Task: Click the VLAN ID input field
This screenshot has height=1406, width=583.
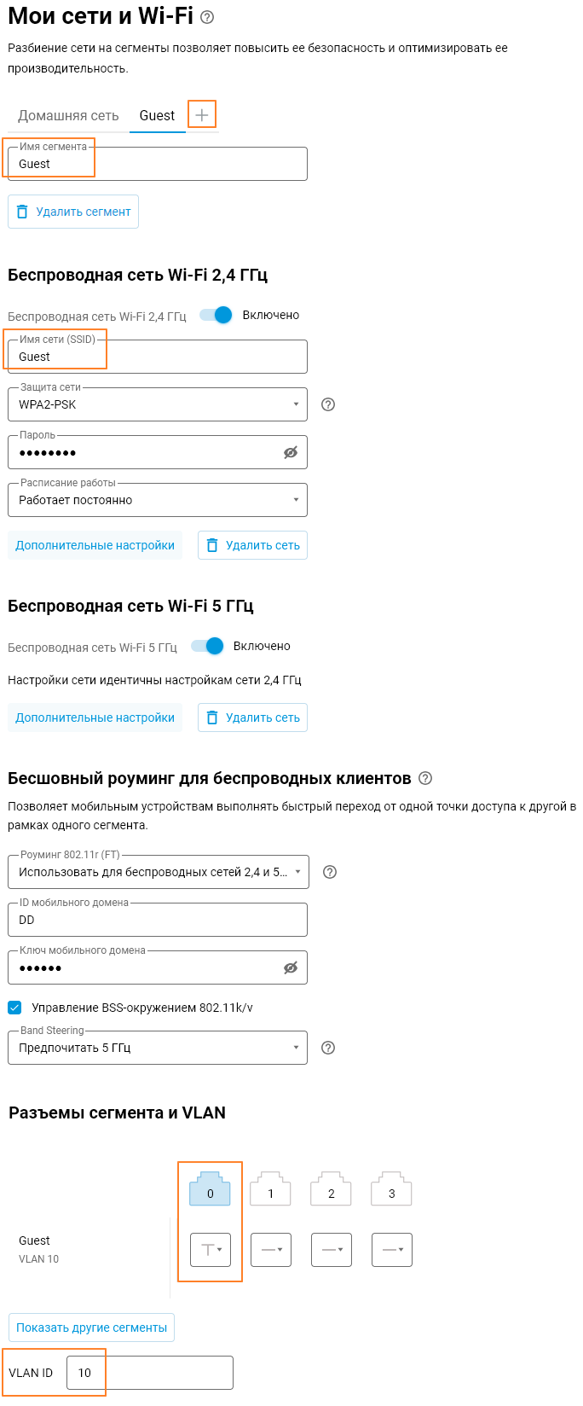Action: point(150,1373)
